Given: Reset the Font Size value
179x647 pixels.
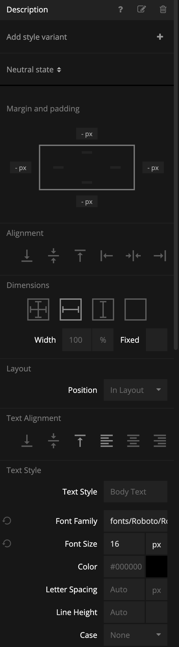Looking at the screenshot, I should [7, 544].
